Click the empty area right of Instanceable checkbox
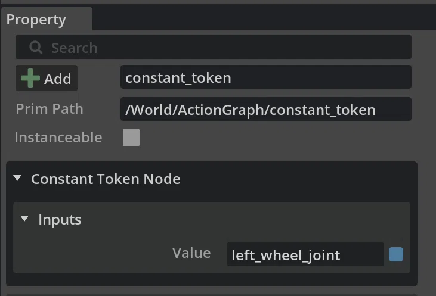 pos(276,138)
